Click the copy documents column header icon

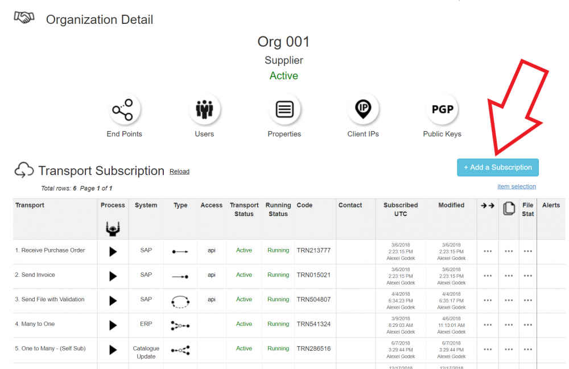coord(509,209)
